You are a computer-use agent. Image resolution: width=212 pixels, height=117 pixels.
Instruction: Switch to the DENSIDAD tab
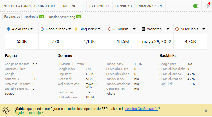pos(123,6)
